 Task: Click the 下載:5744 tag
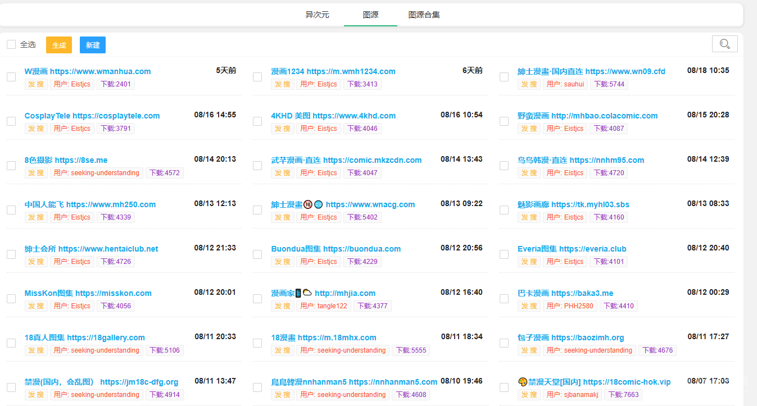point(609,84)
